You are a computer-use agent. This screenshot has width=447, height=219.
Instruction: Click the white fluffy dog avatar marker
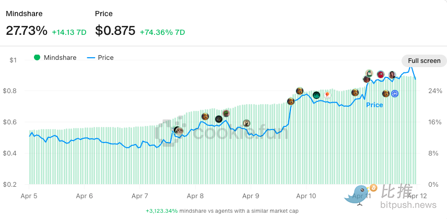pyautogui.click(x=179, y=131)
